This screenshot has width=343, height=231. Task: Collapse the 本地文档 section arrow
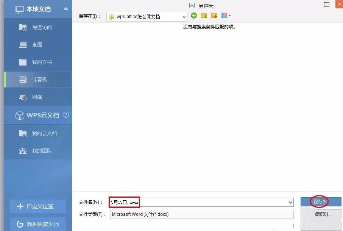[66, 9]
